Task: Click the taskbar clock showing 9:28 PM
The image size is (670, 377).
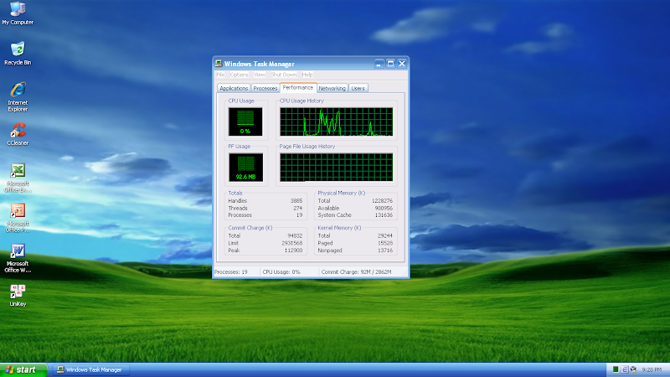Action: 652,369
